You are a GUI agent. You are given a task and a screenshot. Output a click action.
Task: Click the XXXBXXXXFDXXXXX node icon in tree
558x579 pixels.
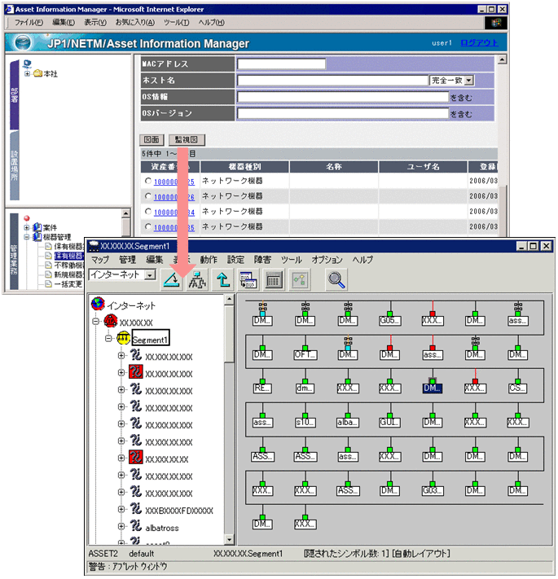(135, 508)
